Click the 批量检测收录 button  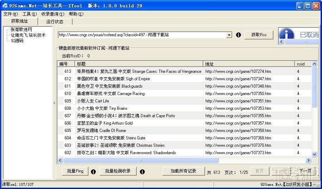coord(118,171)
